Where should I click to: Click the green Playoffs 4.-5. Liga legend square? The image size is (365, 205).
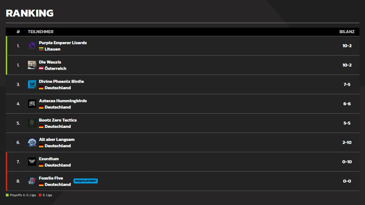7,195
